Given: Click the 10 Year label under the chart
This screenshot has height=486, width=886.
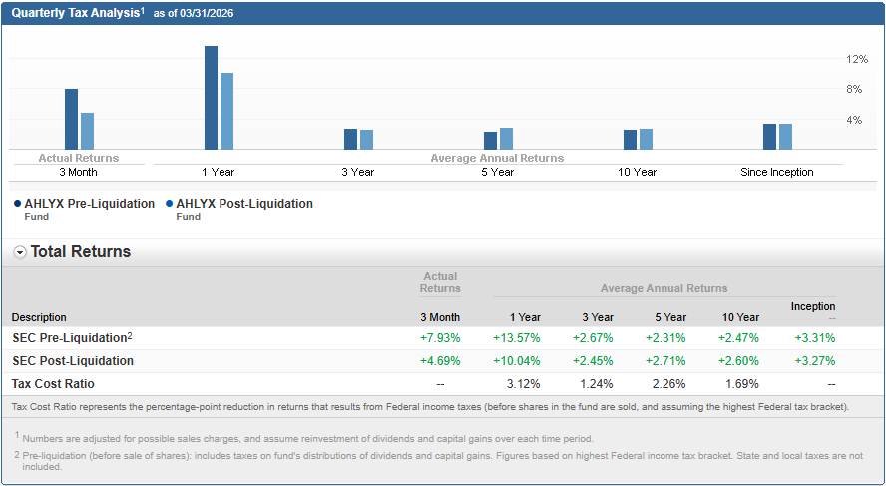Looking at the screenshot, I should (x=637, y=172).
